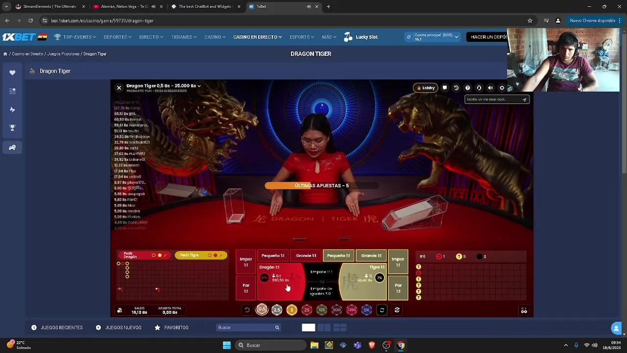Go to Casino en Directo breadcrumb
This screenshot has height=353, width=627.
coord(27,54)
